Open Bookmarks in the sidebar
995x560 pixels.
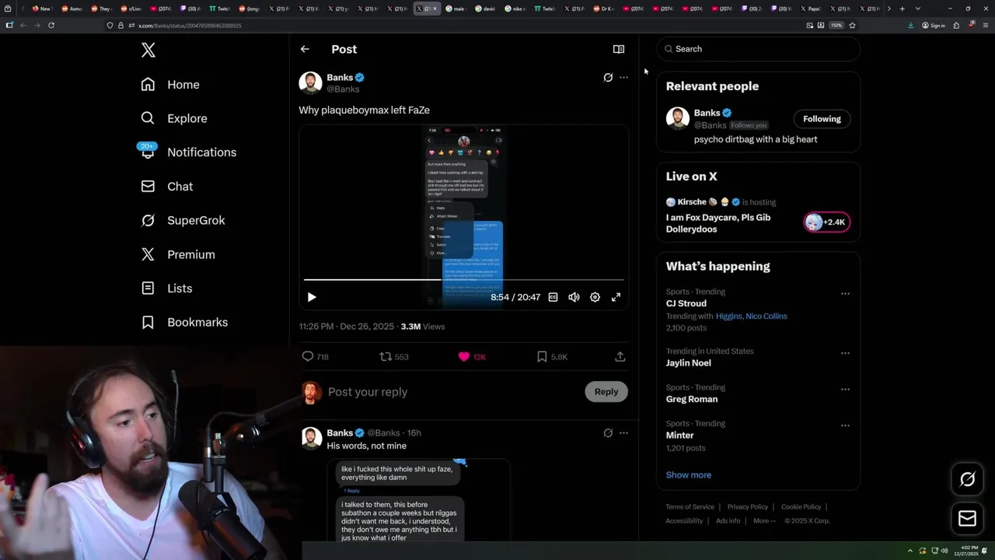click(184, 322)
